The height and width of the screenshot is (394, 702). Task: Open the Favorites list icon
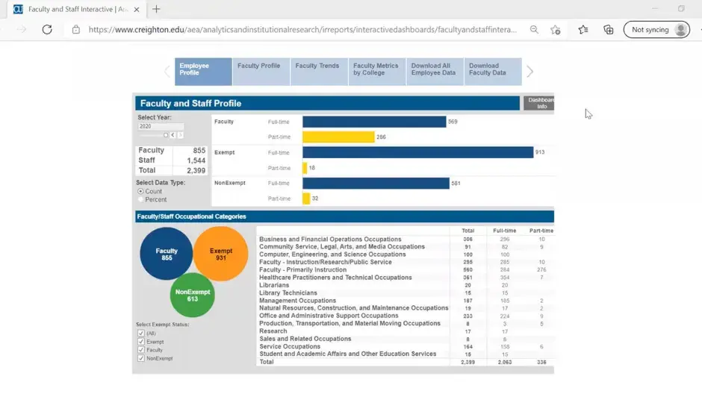click(x=583, y=30)
